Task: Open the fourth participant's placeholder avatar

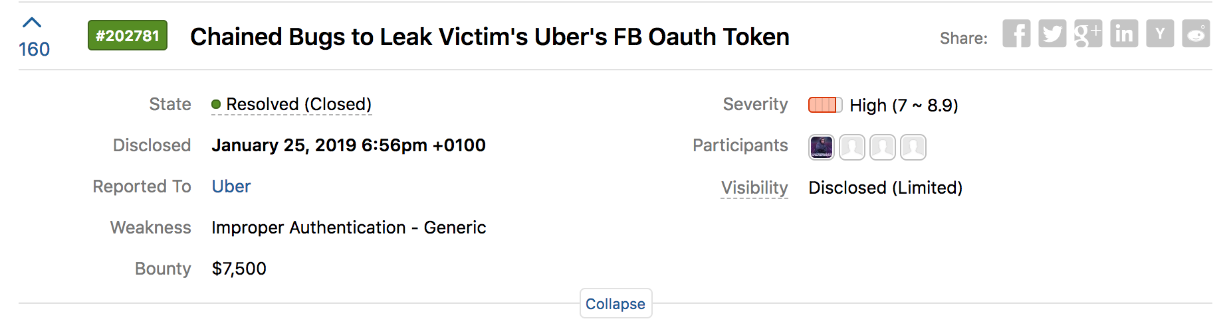Action: coord(913,147)
